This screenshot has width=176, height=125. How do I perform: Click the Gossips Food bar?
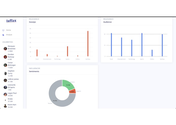point(37,53)
